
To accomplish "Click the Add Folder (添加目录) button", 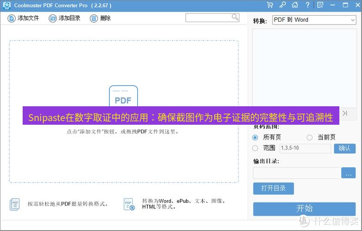I will point(64,18).
